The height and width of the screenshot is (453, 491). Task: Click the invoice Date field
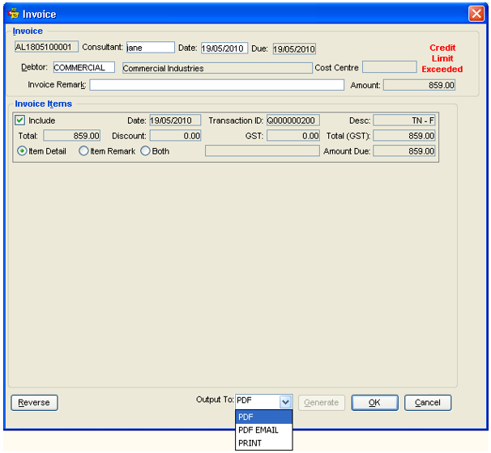coord(224,49)
